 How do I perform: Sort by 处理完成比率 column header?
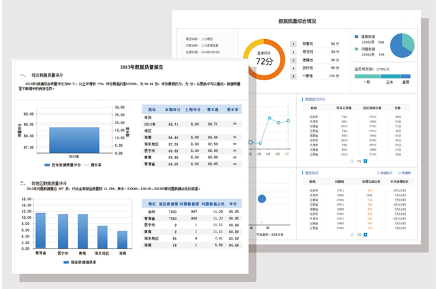tap(371, 181)
